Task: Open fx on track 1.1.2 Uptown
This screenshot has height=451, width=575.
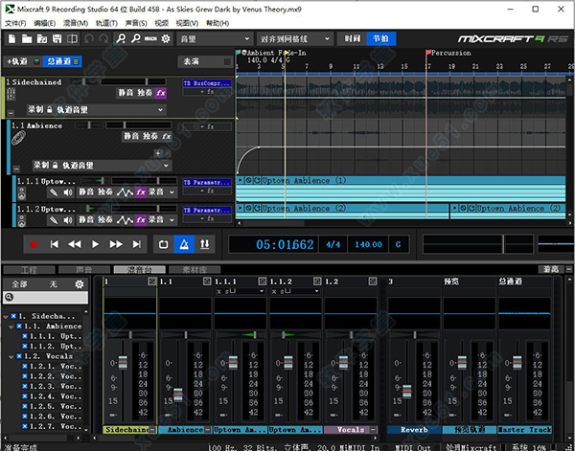Action: pos(141,220)
